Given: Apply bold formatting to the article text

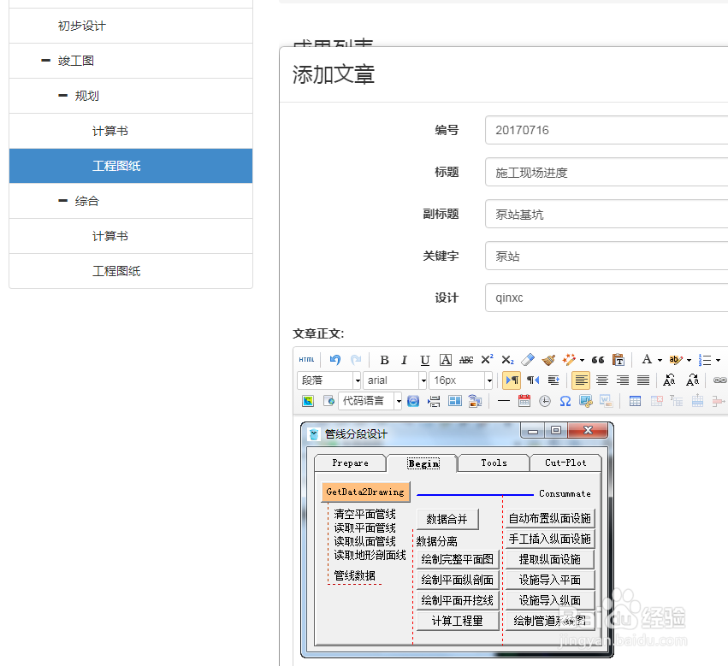Looking at the screenshot, I should click(385, 359).
